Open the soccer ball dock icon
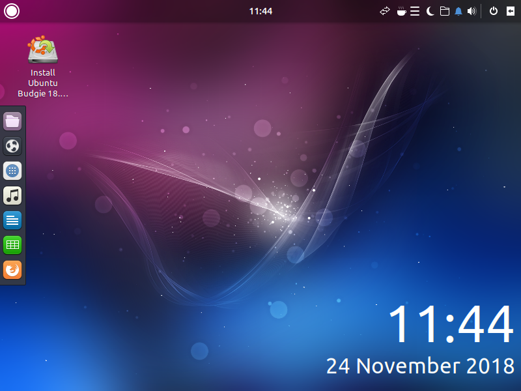 pyautogui.click(x=12, y=146)
